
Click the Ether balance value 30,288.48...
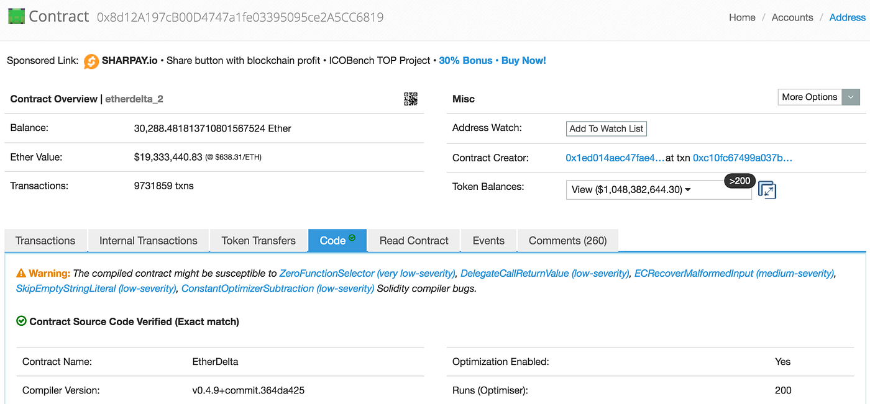213,128
